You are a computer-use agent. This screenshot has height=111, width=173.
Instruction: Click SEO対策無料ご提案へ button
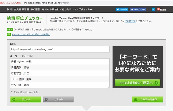[138, 83]
